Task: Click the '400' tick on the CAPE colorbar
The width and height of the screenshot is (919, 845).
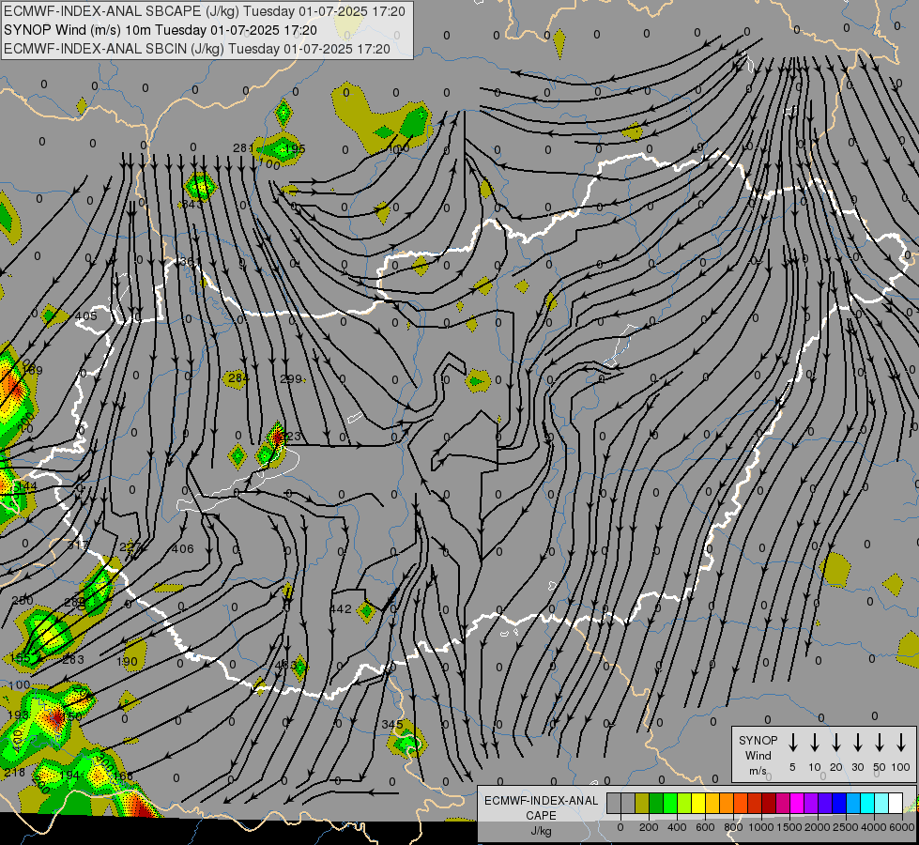Action: 677,827
